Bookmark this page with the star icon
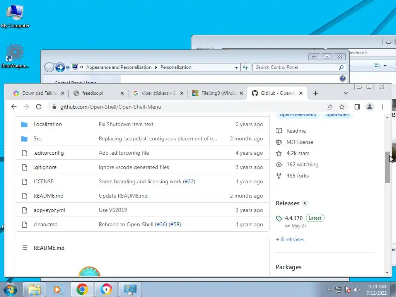This screenshot has height=297, width=396. tap(342, 107)
